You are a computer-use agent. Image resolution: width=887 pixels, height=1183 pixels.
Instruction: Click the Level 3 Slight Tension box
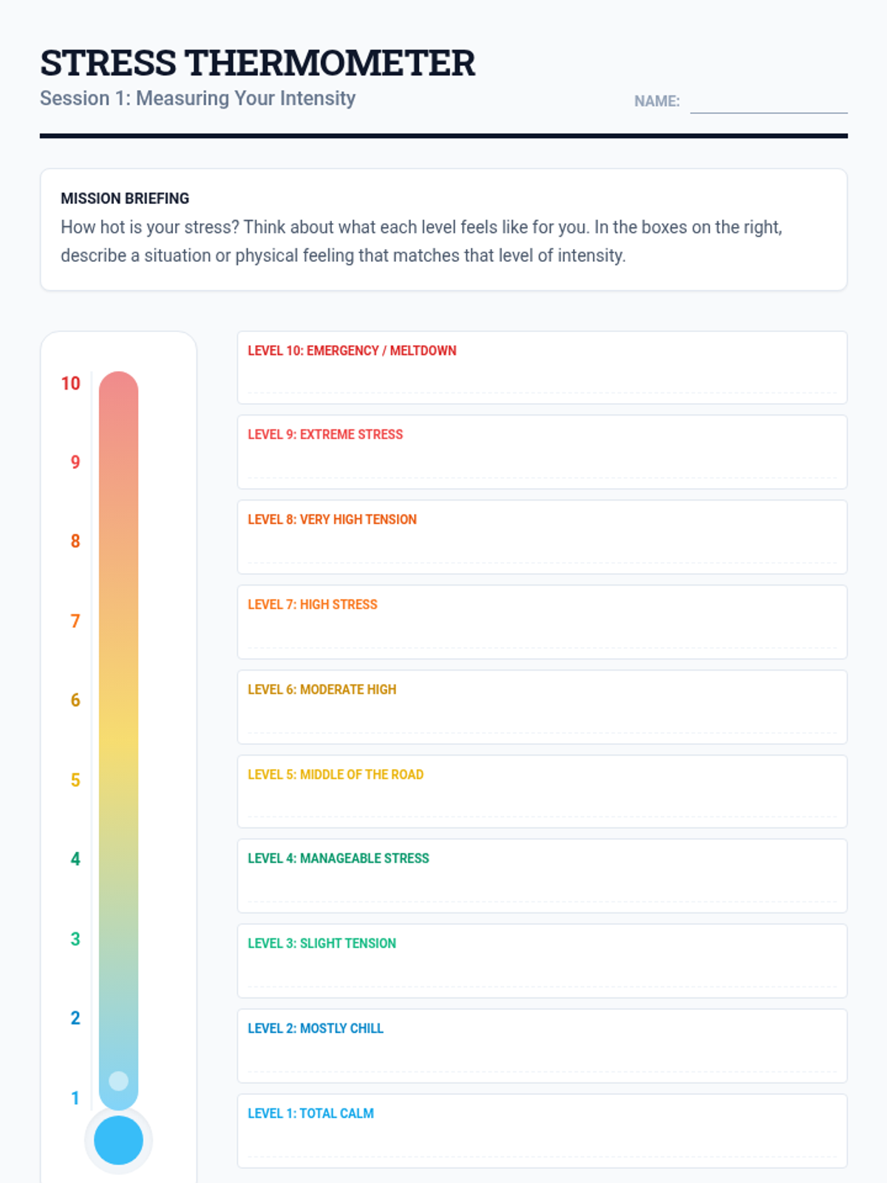(x=542, y=960)
